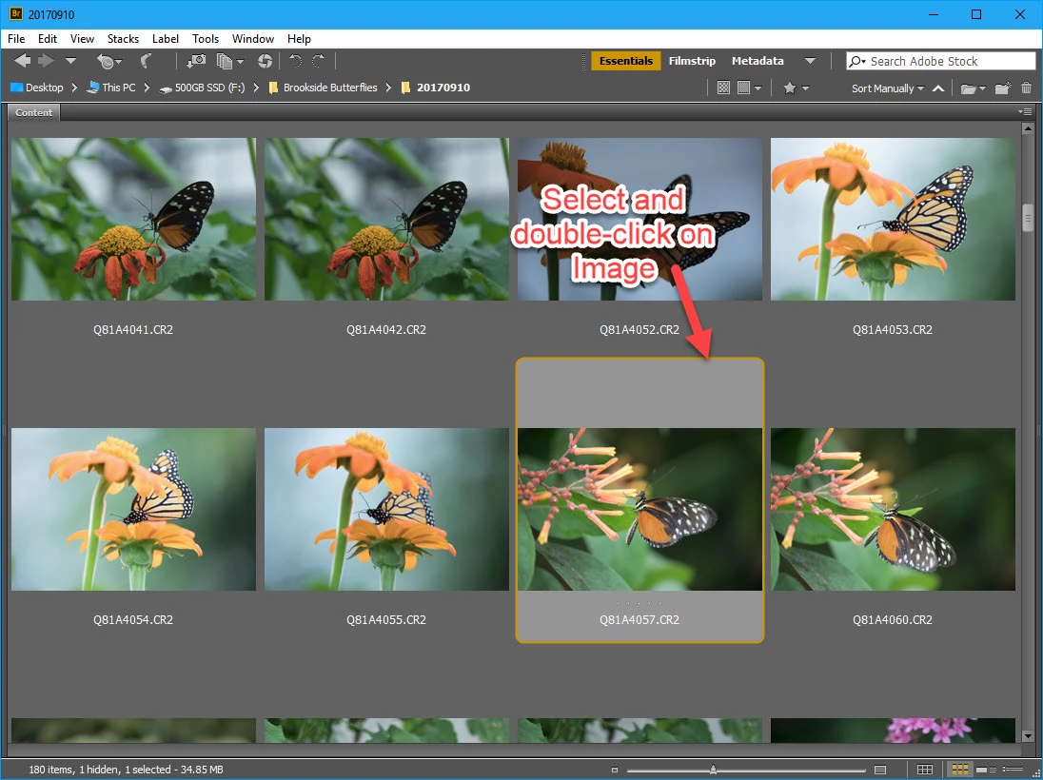Switch to view content as details
The width and height of the screenshot is (1043, 780).
click(986, 770)
